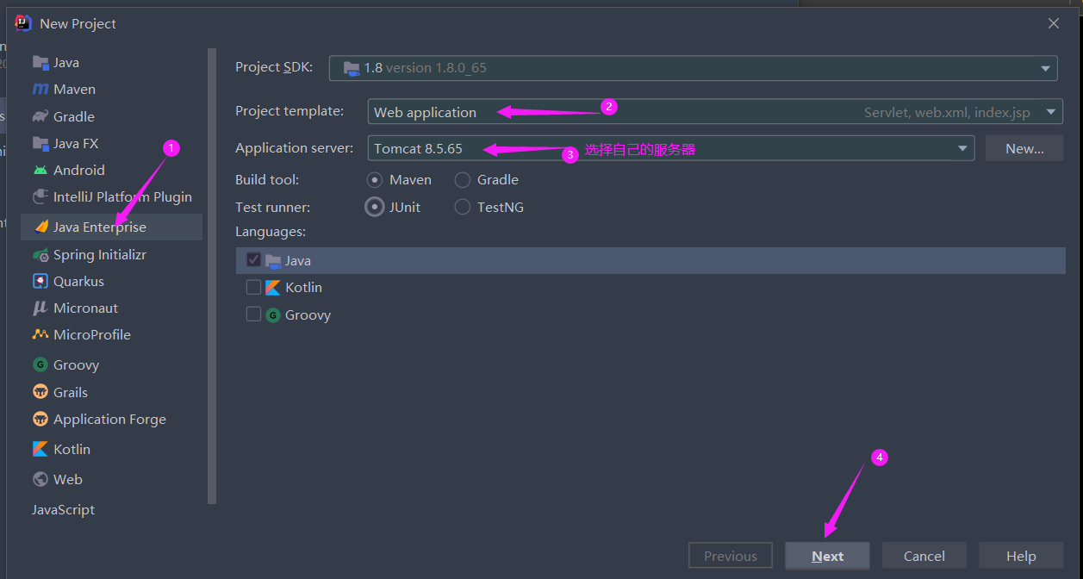This screenshot has width=1083, height=579.
Task: Click the Maven icon in the sidebar
Action: [x=40, y=89]
